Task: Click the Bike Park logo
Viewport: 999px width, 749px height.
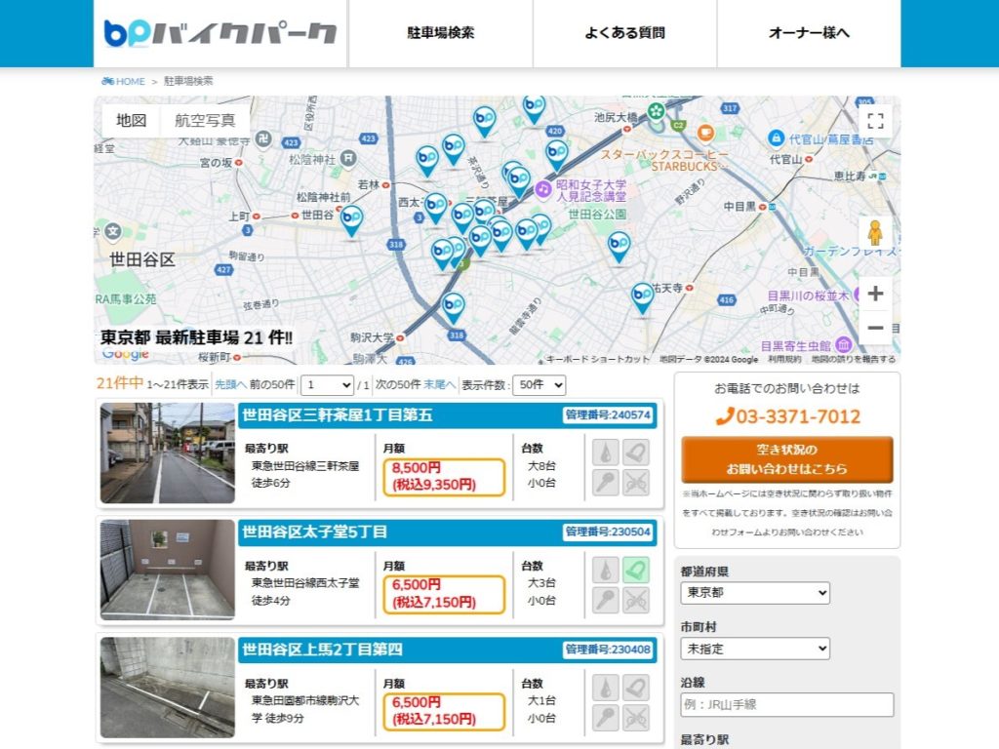Action: coord(220,33)
